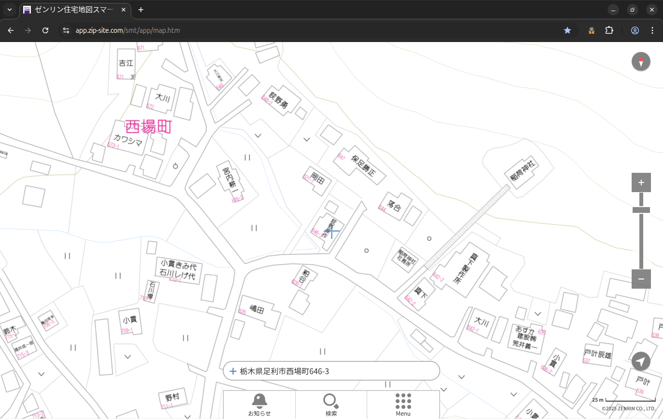The width and height of the screenshot is (663, 419).
Task: Open the Menu grid
Action: (403, 405)
